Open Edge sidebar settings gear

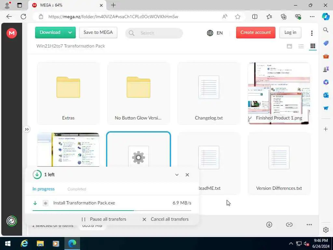(326, 230)
